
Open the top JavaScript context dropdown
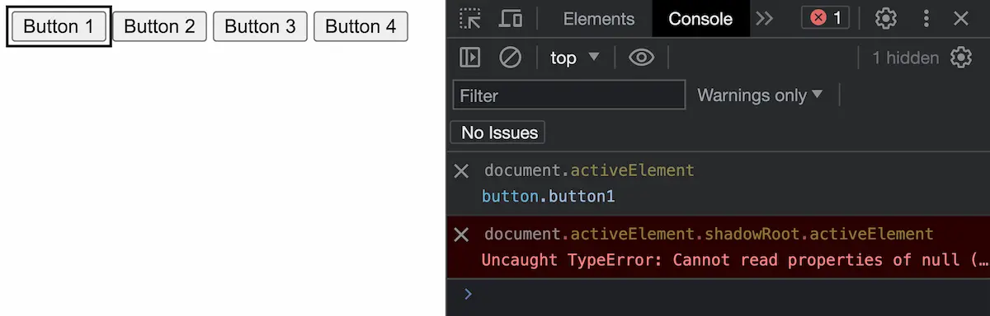pos(575,58)
